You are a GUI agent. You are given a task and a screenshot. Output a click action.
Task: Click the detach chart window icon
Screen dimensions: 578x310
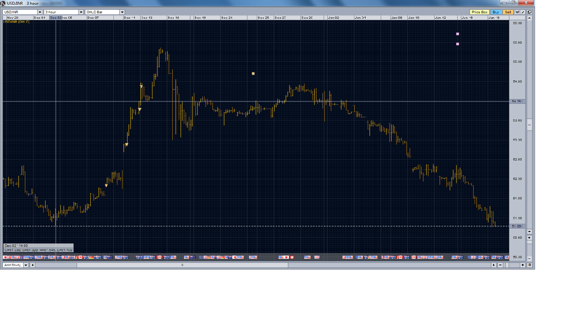pos(529,12)
